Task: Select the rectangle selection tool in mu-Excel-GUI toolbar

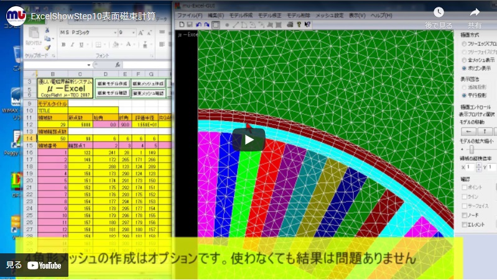Action: 216,24
